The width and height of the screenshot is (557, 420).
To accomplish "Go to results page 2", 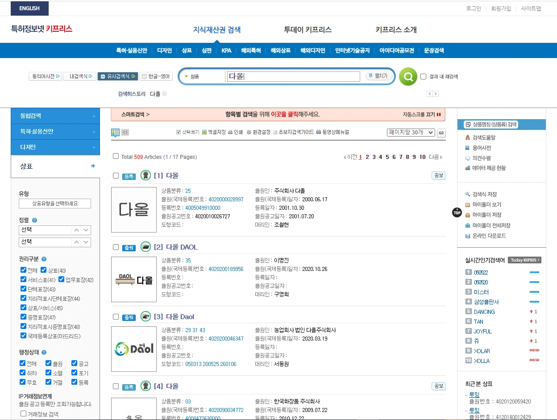I will (x=367, y=157).
